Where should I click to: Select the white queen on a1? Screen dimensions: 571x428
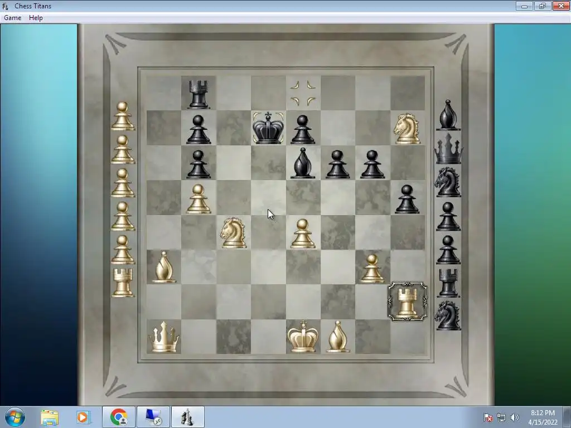click(x=164, y=337)
